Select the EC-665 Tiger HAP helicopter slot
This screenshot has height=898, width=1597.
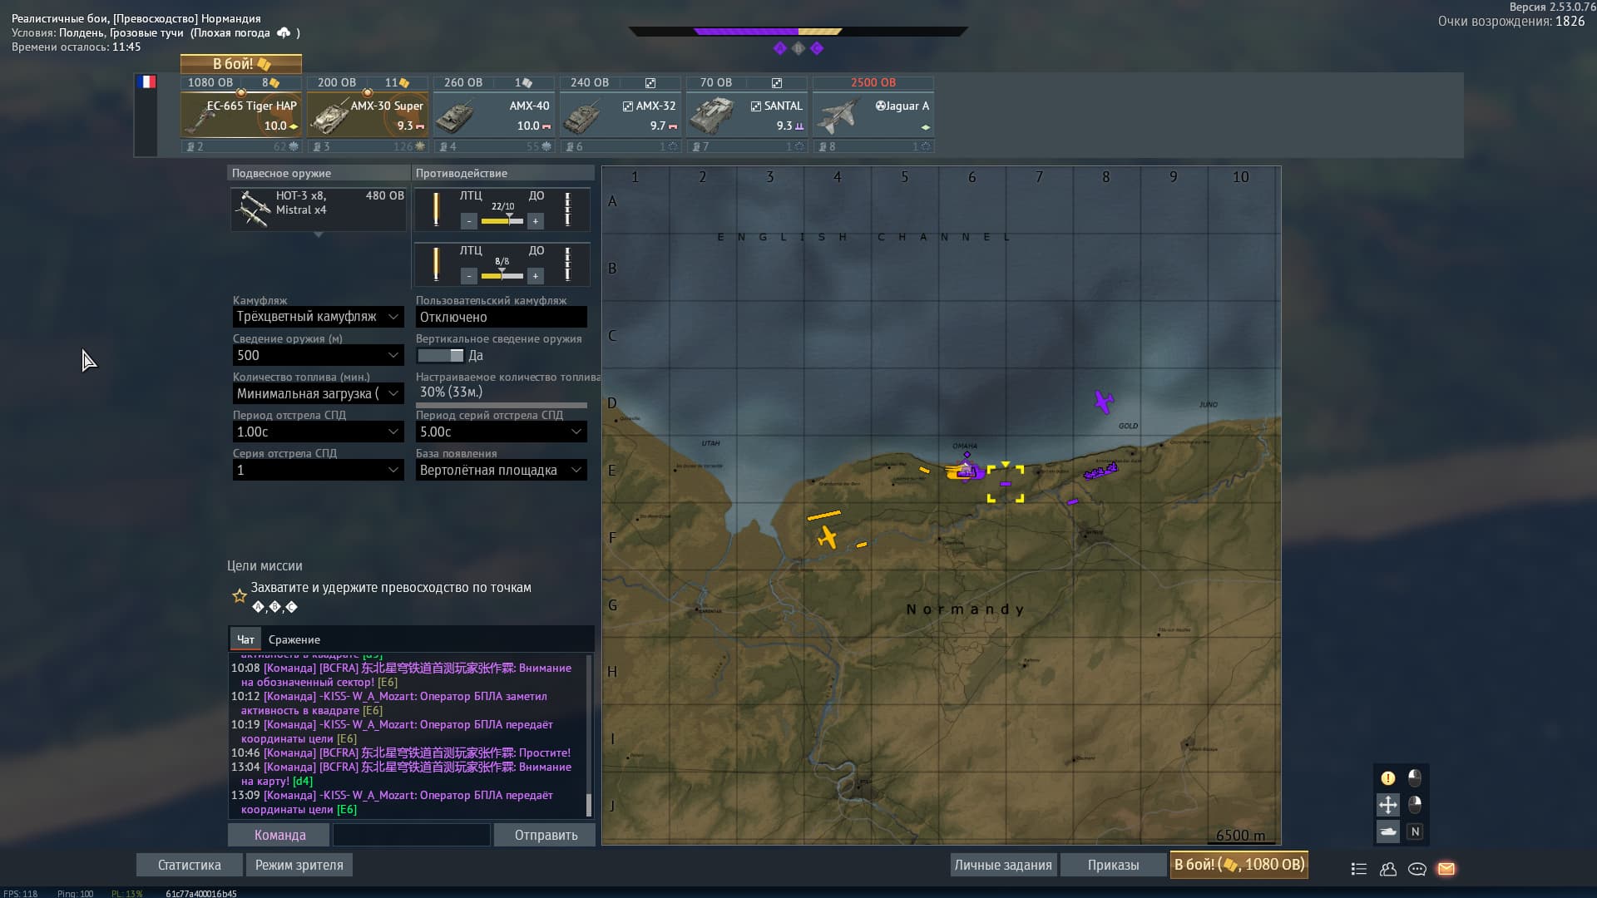pyautogui.click(x=241, y=115)
